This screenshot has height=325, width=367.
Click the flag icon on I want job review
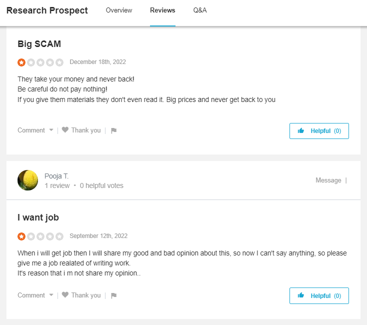tap(113, 295)
